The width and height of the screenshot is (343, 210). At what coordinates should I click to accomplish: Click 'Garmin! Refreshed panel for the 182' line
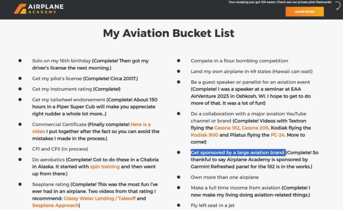[251, 167]
